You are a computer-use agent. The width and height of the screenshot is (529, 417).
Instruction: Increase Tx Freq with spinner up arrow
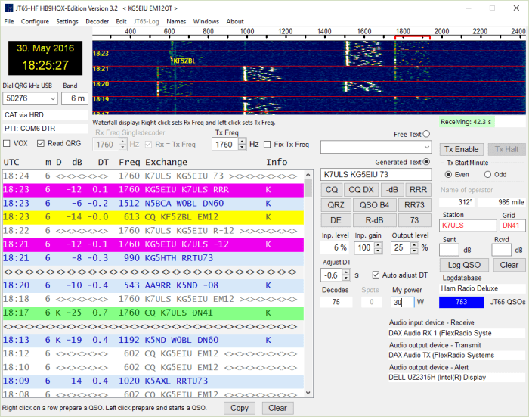[243, 141]
